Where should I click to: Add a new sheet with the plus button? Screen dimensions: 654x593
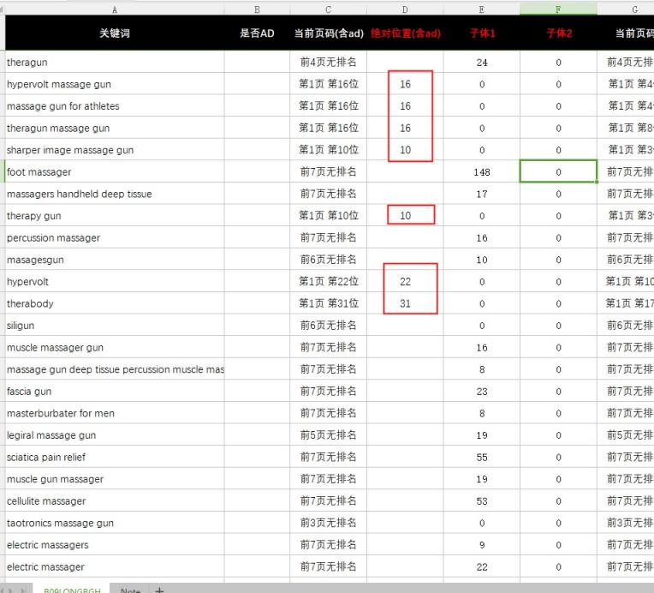pos(159,590)
